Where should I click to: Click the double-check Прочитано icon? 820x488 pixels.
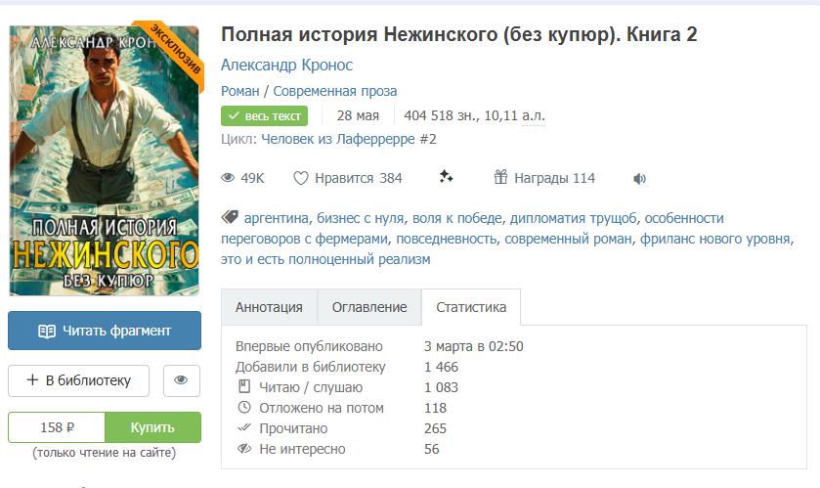pos(244,427)
